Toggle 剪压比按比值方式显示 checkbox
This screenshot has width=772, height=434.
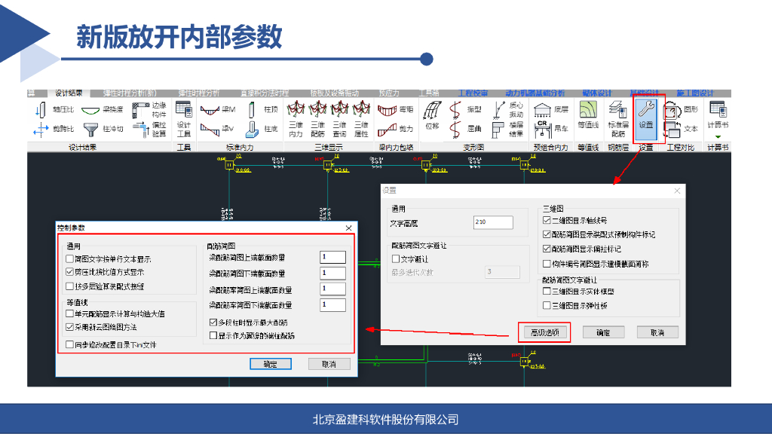(70, 271)
